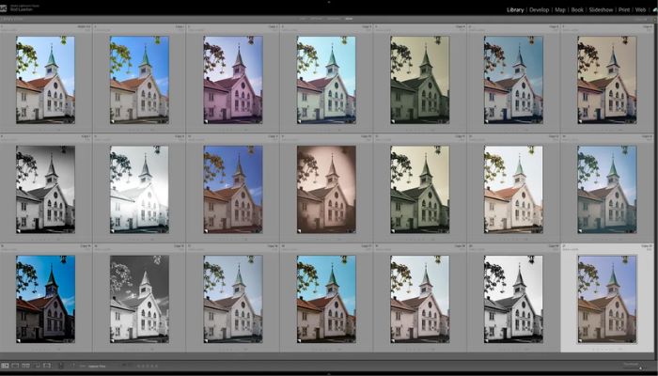Click the Lightroom logo in identity plate

4,8
